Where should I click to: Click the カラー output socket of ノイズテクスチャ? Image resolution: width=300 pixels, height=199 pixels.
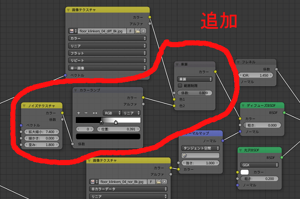62,113
